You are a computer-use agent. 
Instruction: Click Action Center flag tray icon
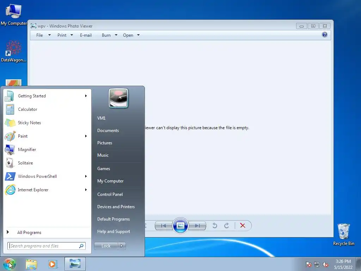click(x=308, y=264)
